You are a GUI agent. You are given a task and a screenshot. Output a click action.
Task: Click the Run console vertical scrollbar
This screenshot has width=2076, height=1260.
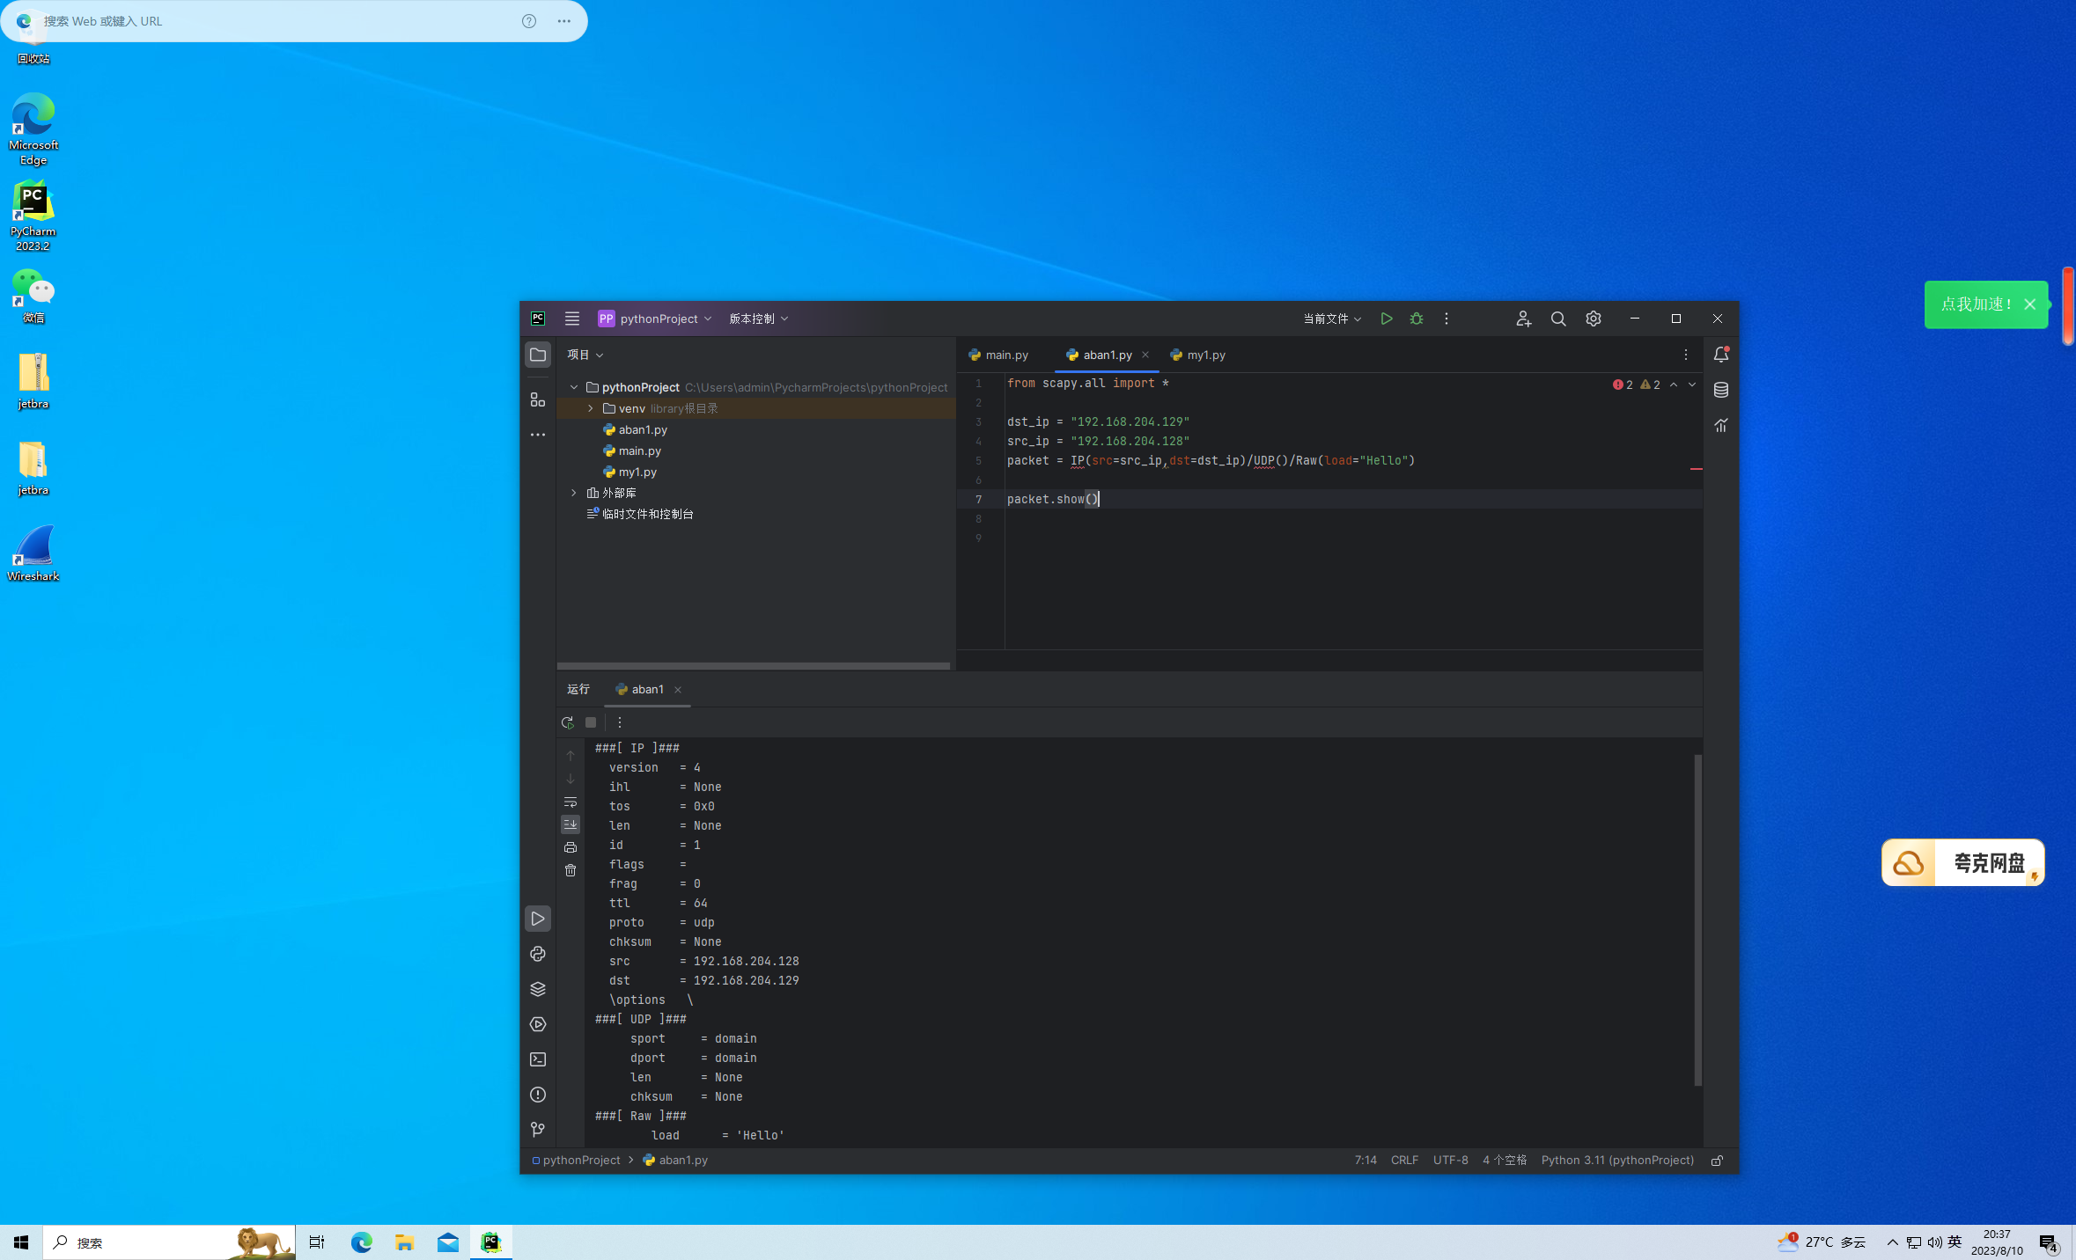tap(1697, 919)
